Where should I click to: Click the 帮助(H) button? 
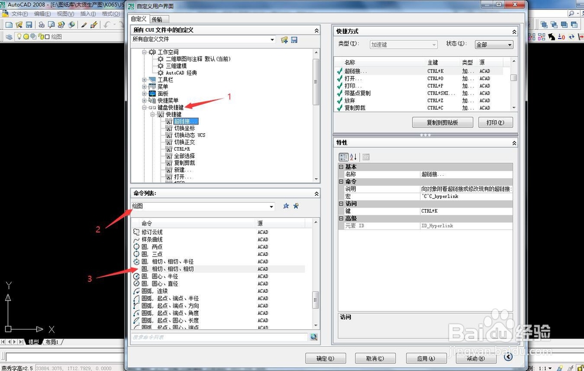[475, 358]
